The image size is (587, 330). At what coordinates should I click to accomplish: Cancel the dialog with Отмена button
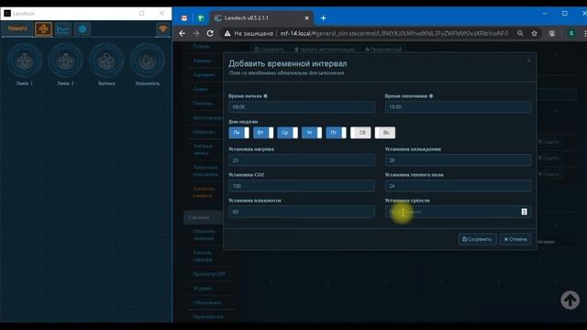(515, 239)
